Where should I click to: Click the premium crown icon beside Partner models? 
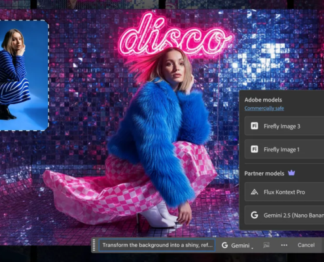291,173
